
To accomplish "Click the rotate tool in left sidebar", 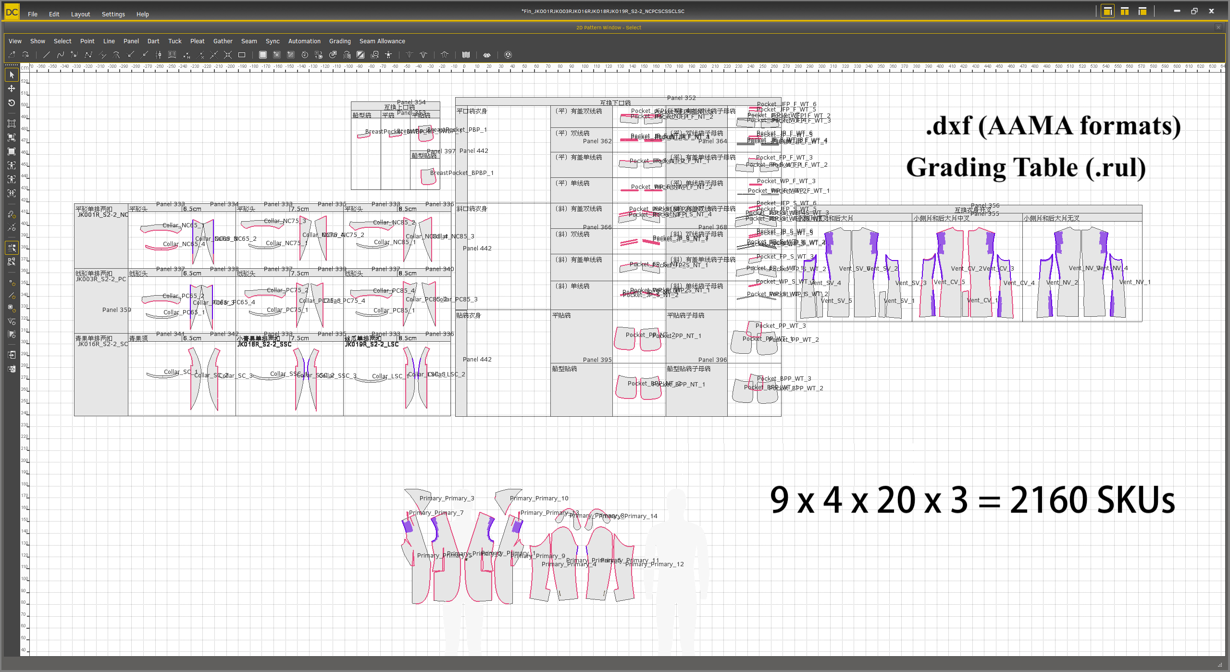I will coord(12,103).
